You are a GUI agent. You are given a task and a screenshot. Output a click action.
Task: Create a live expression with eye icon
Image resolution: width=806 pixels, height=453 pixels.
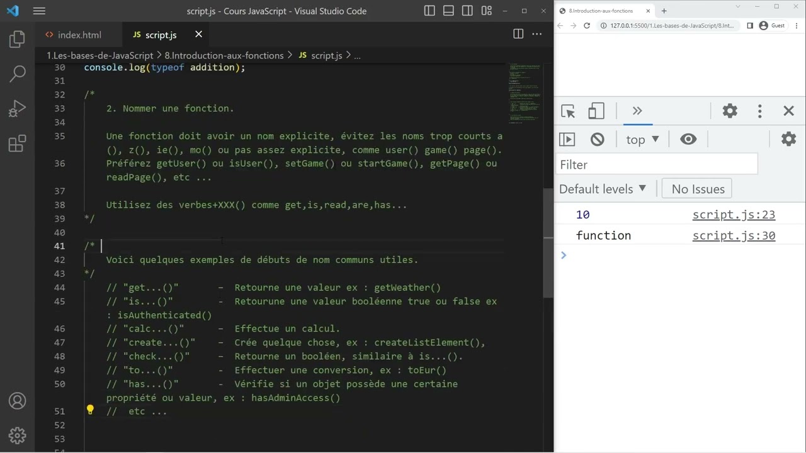(x=688, y=139)
